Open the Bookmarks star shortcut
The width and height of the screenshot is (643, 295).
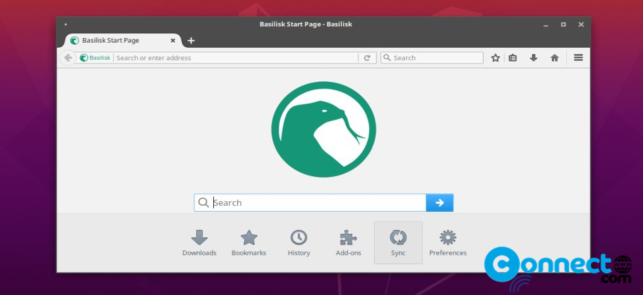point(249,243)
